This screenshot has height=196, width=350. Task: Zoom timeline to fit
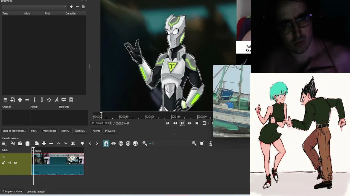[202, 143]
